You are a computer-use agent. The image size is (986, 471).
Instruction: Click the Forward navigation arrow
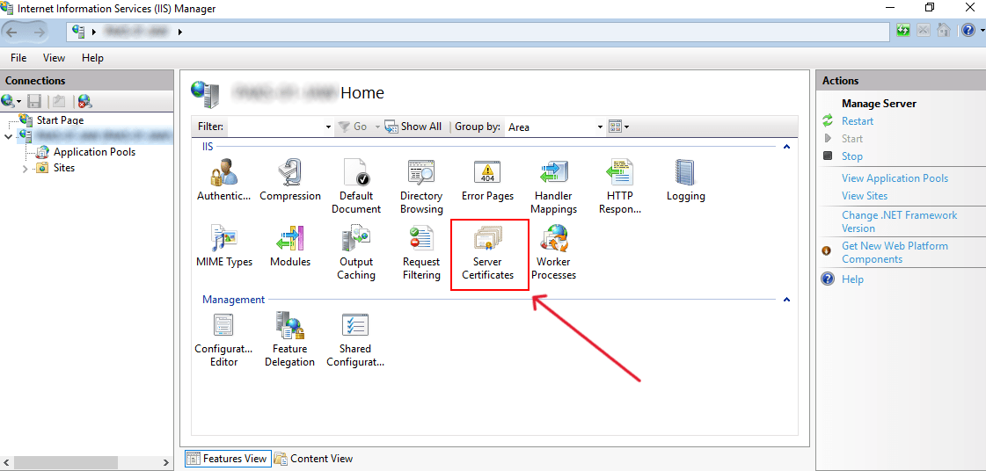point(40,32)
